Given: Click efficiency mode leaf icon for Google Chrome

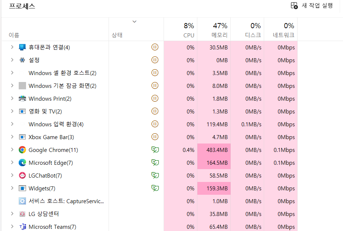Looking at the screenshot, I should pos(155,150).
